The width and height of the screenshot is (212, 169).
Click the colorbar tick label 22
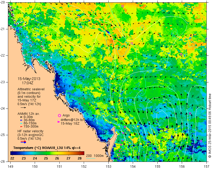[x=12, y=158]
